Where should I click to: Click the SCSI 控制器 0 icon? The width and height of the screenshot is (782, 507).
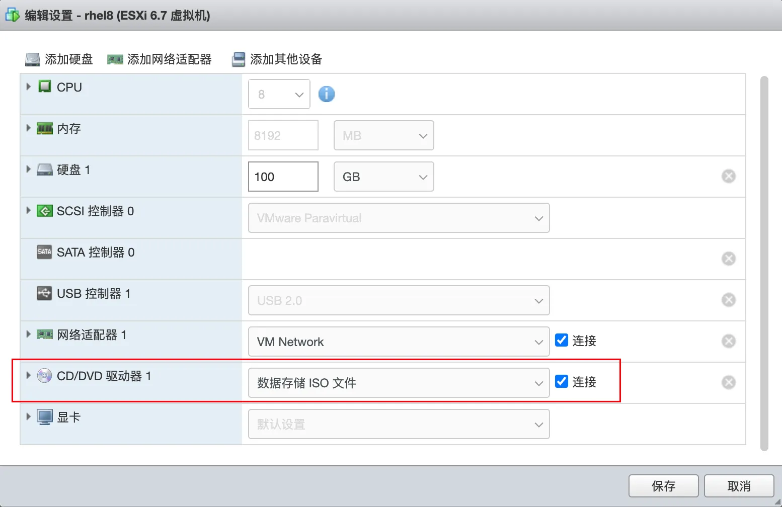tap(45, 211)
